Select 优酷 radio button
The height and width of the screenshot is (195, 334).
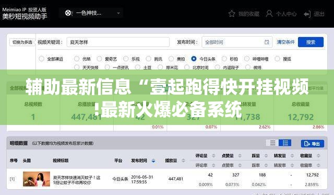click(x=77, y=59)
